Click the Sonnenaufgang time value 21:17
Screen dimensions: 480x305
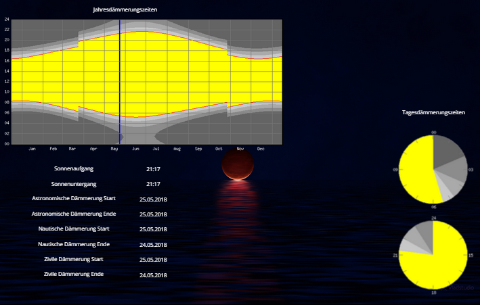153,168
